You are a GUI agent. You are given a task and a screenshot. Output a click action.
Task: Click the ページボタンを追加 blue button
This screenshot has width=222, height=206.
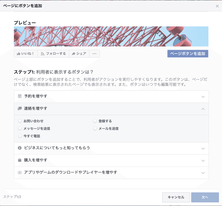pyautogui.click(x=188, y=54)
